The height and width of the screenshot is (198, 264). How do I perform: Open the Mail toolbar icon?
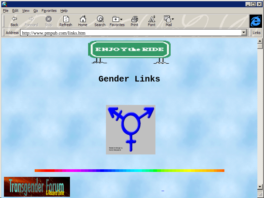167,19
